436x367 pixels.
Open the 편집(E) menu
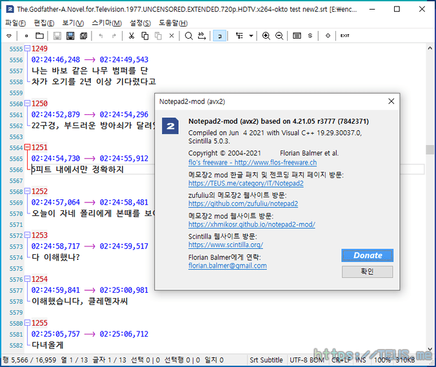44,23
